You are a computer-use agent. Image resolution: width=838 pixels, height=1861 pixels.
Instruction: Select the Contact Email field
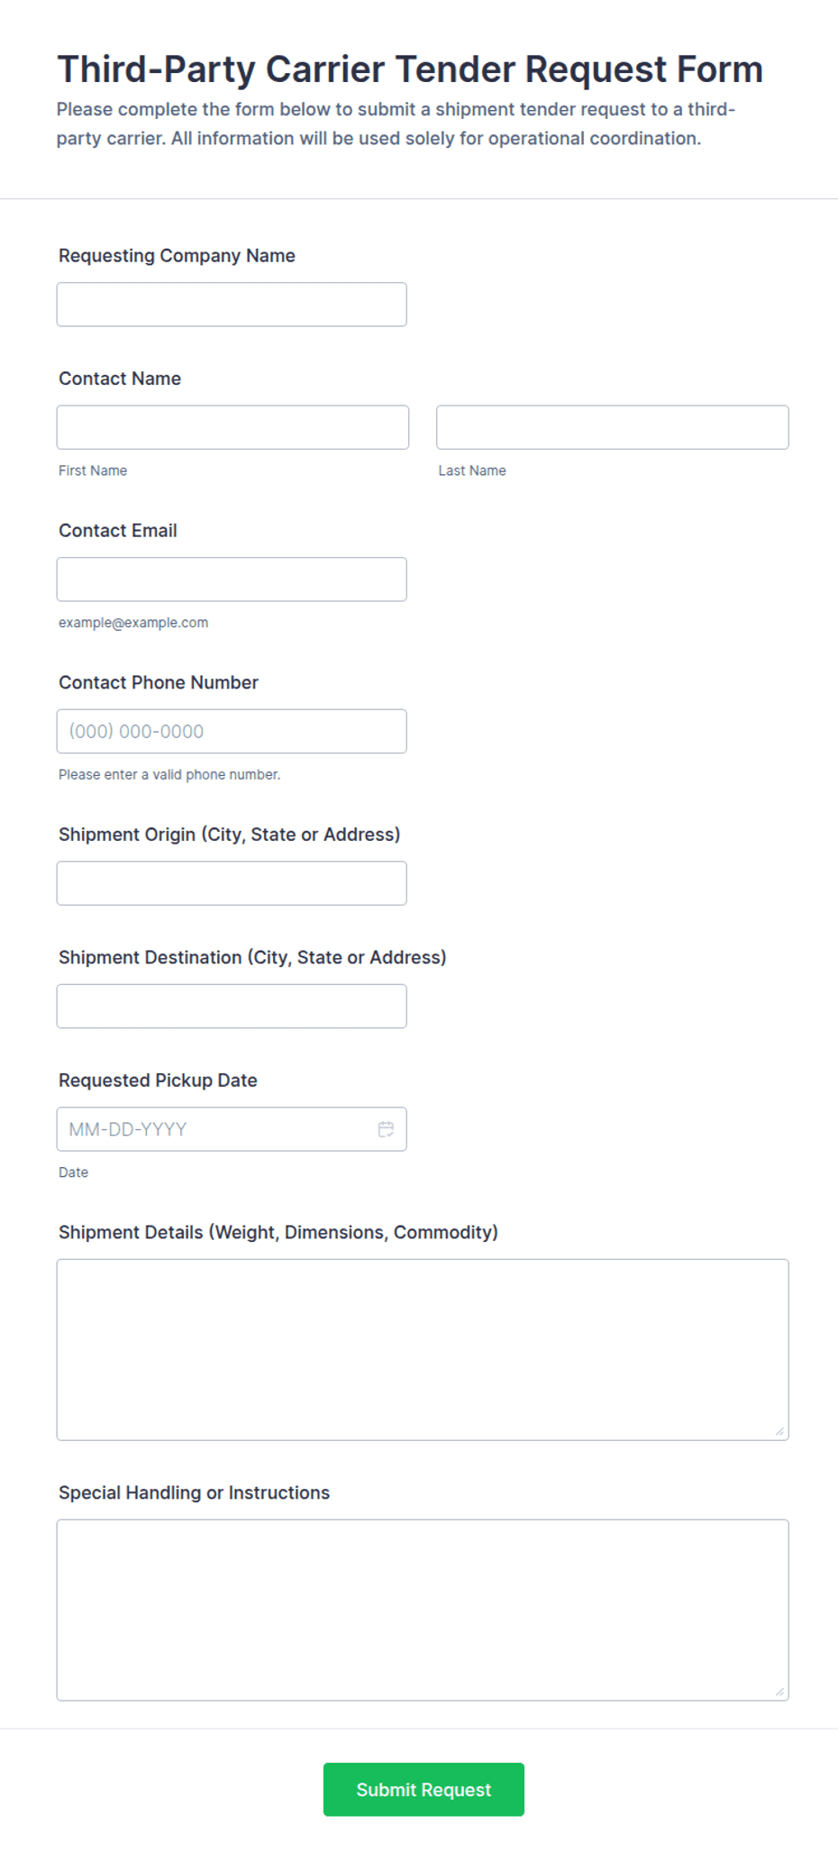[x=232, y=579]
